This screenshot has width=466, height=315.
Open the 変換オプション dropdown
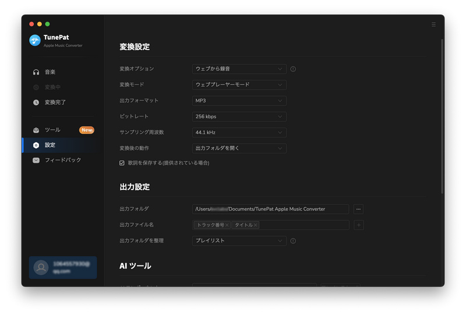click(x=239, y=69)
